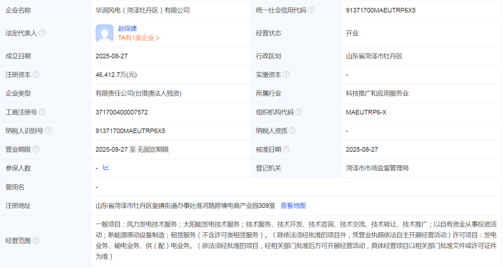Show the tooltip icon beside 工商注册号
503x268 pixels.
(x=42, y=112)
